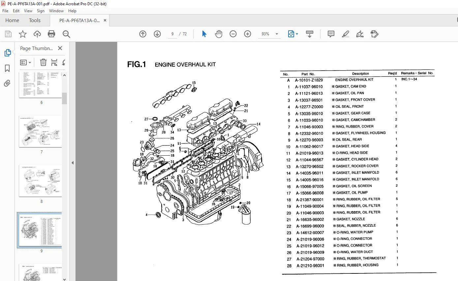Click part number A-16635-96002
The height and width of the screenshot is (281, 458).
(310, 219)
